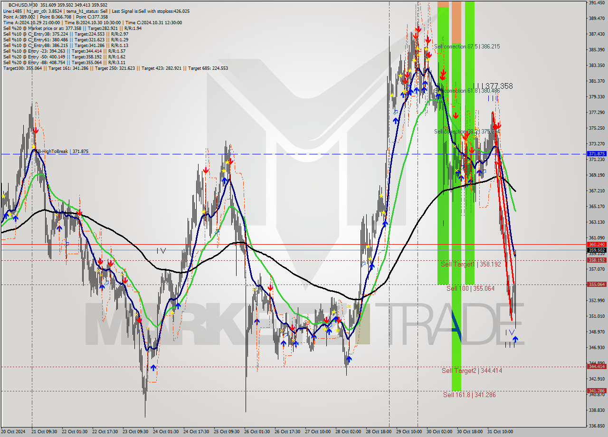Click the '24 Oct 01:30' time axis label
Image resolution: width=608 pixels, height=437 pixels.
[x=166, y=432]
